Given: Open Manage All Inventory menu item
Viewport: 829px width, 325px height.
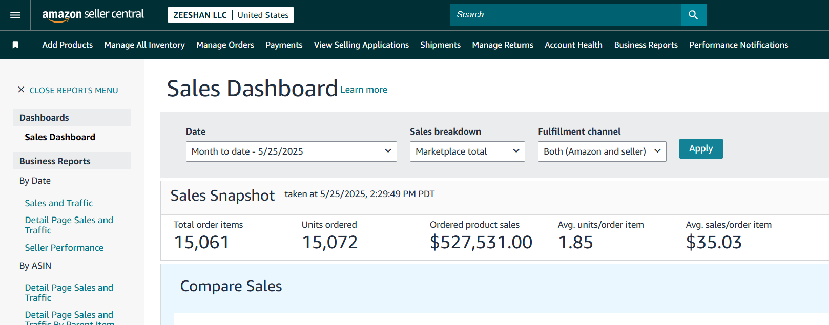Looking at the screenshot, I should (144, 45).
